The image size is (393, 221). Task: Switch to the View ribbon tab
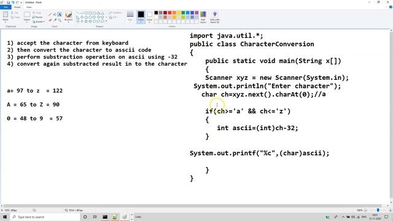click(x=29, y=7)
